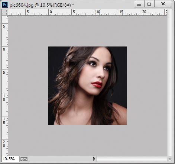Open the status bar info arrow menu

pyautogui.click(x=94, y=159)
